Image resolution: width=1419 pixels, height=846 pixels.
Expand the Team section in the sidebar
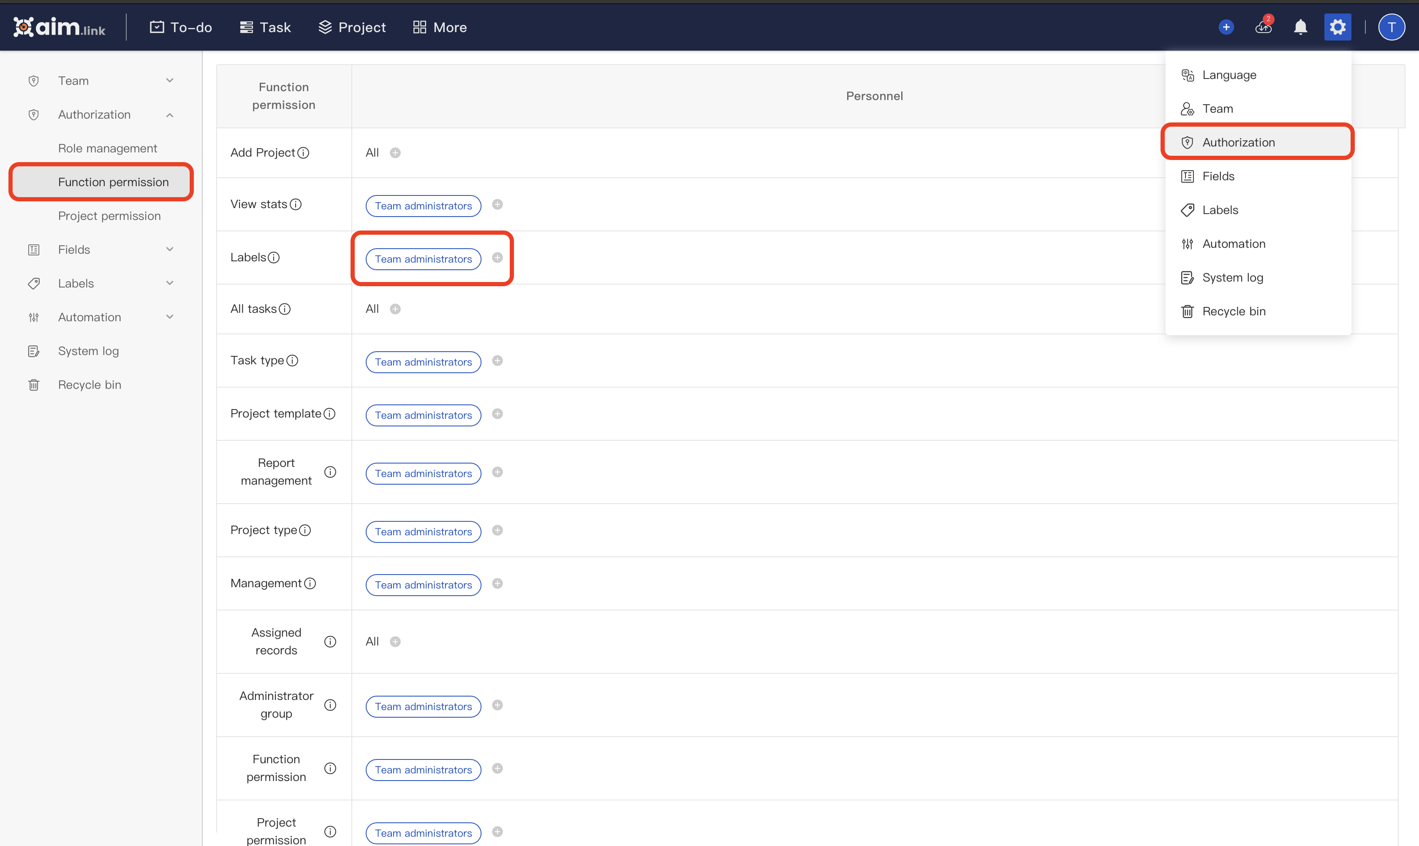[x=169, y=80]
